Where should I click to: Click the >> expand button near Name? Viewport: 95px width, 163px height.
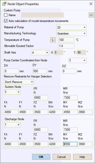click(91, 15)
